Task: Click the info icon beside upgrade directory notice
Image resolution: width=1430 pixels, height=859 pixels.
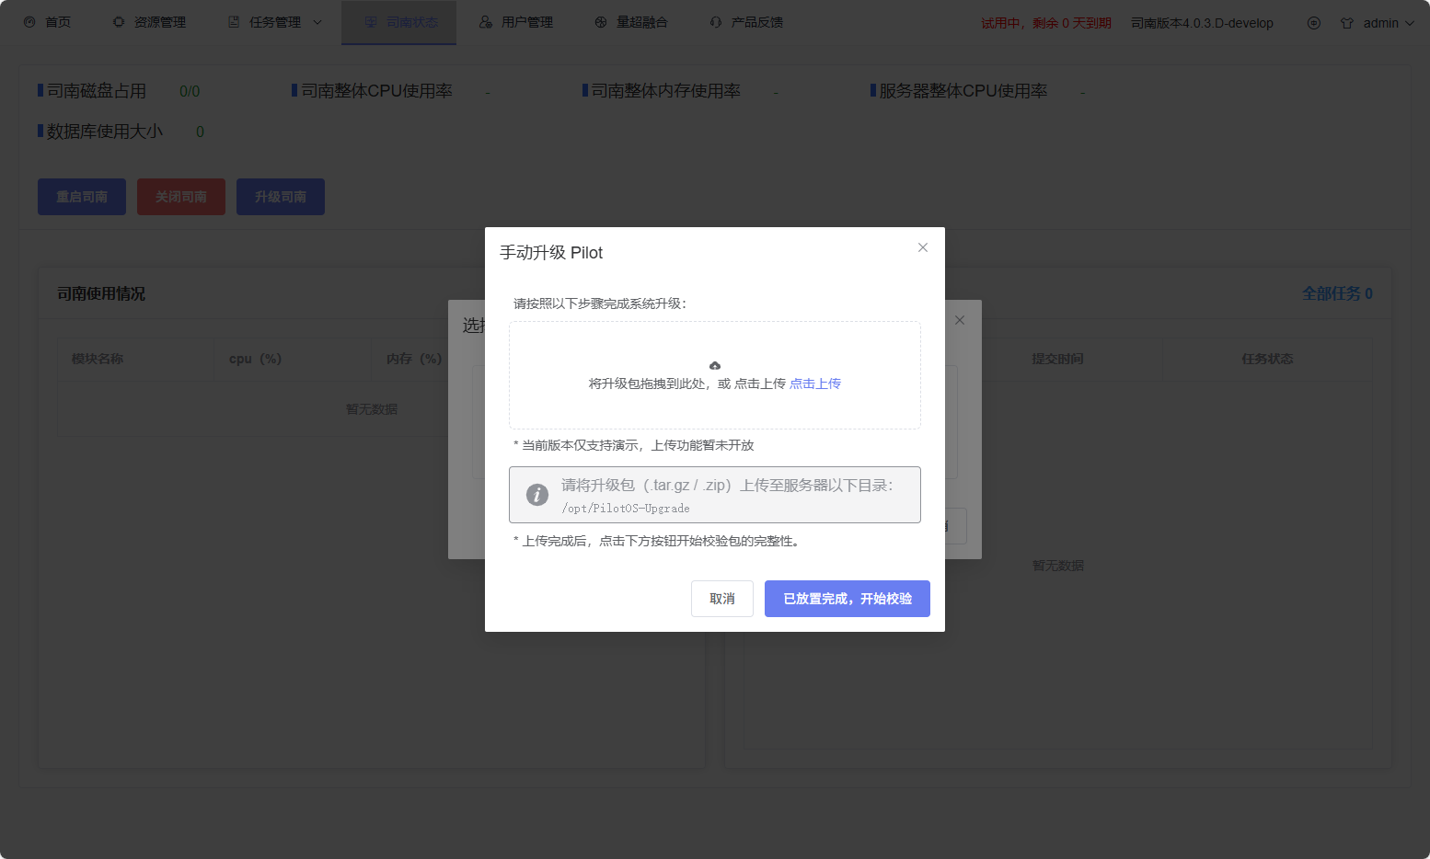Action: click(537, 495)
